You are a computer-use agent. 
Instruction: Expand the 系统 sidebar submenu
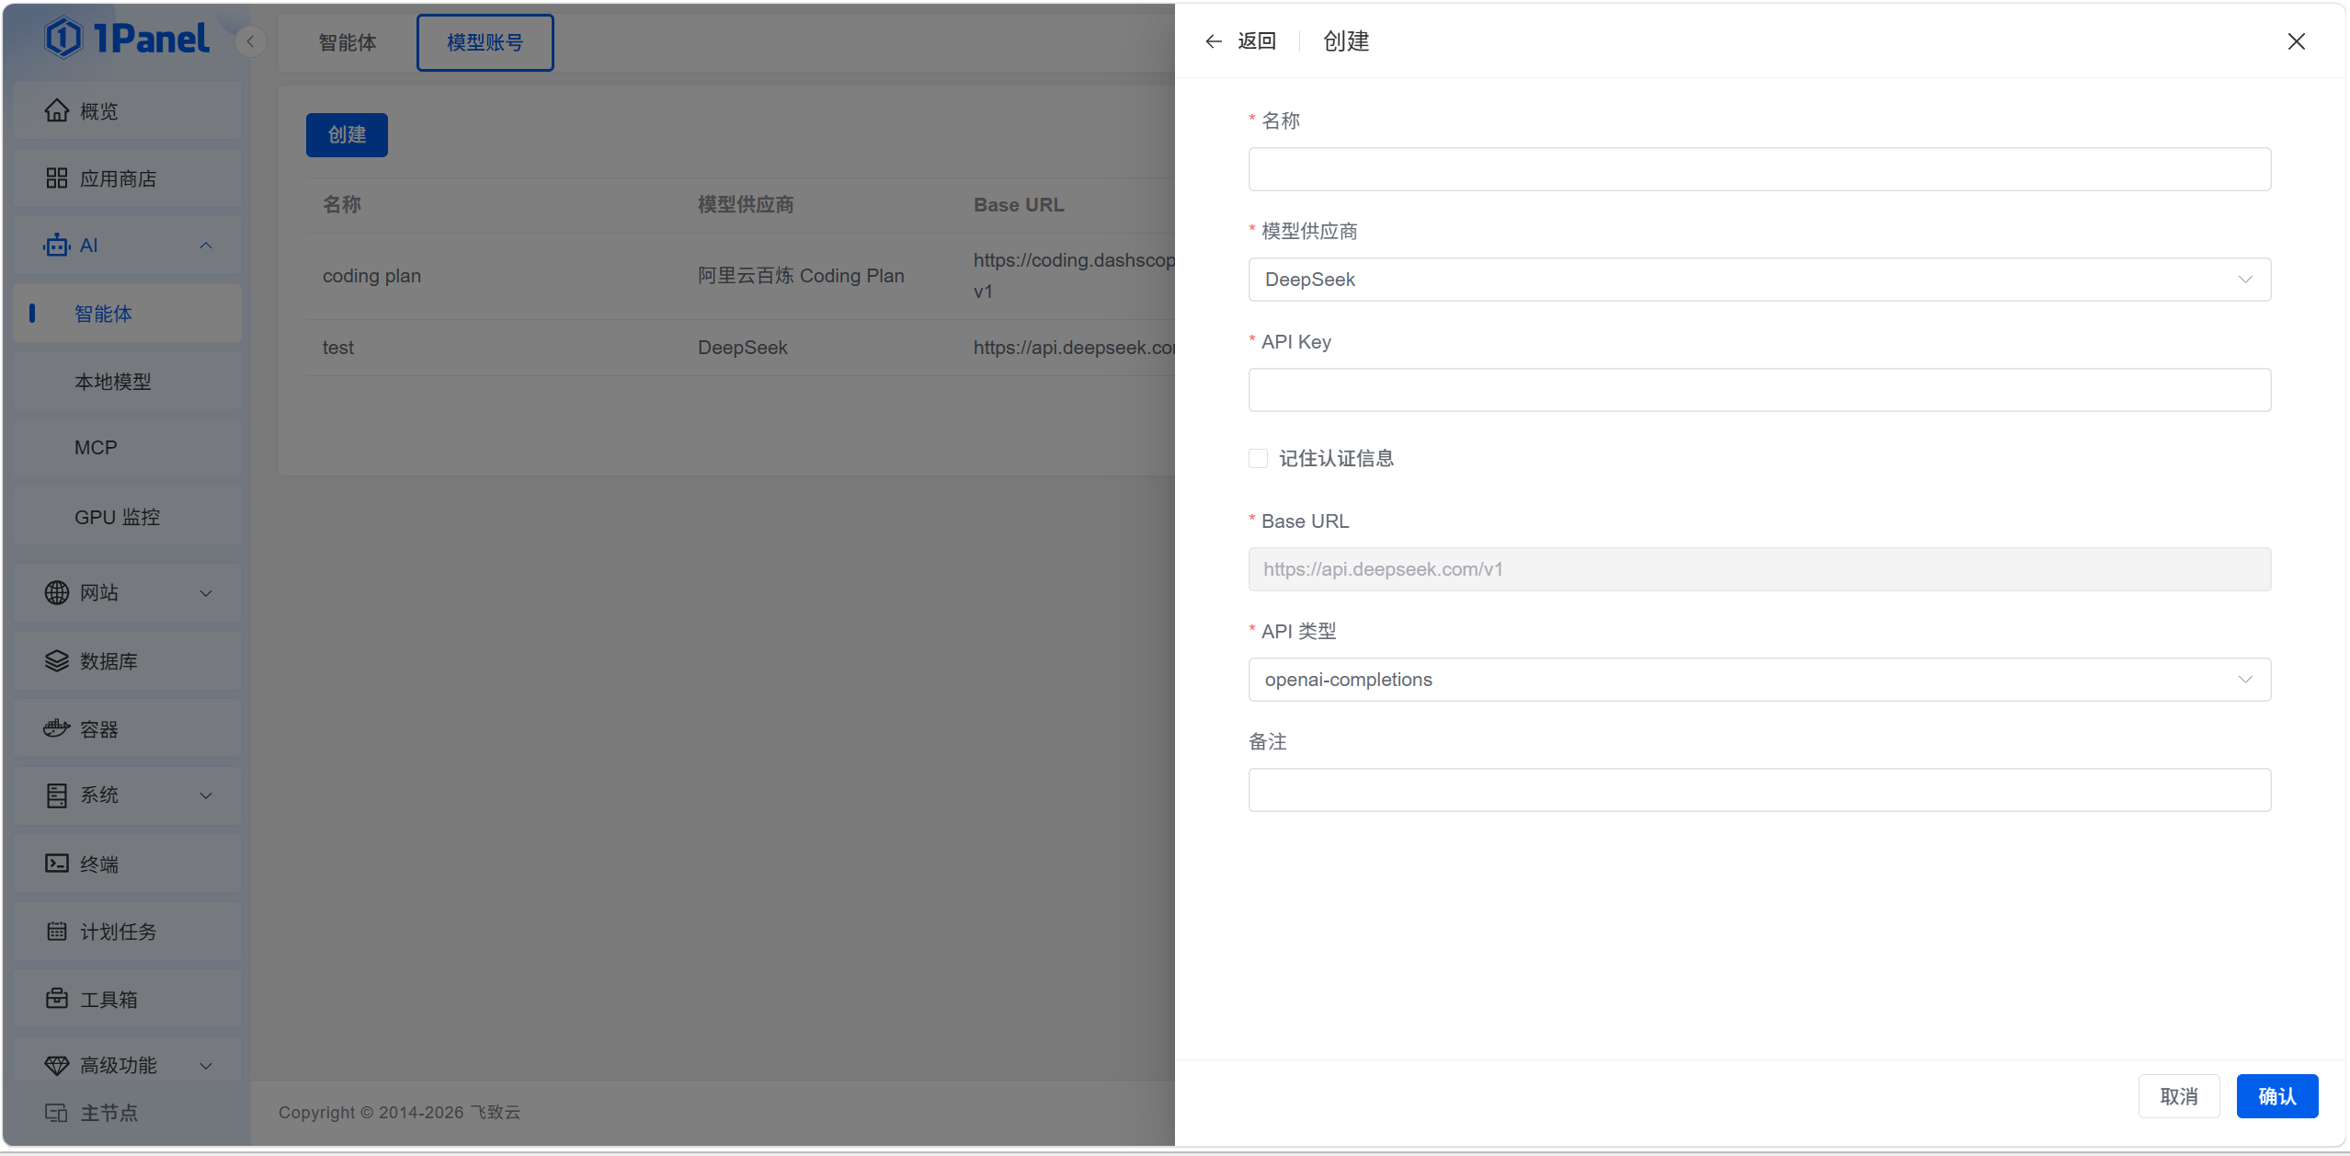click(206, 795)
